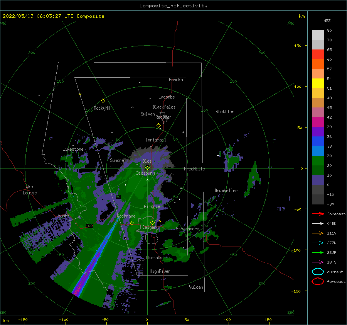The width and height of the screenshot is (347, 325).
Task: Click the km unit label at top right
Action: tap(302, 16)
